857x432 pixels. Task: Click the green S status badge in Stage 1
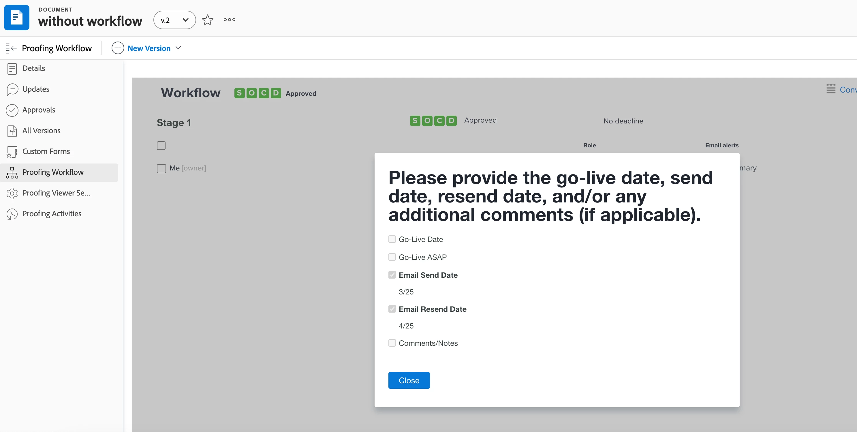click(415, 121)
